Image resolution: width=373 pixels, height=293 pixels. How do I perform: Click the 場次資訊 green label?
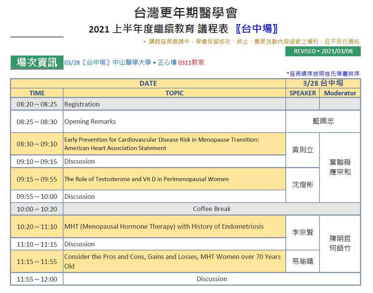pos(37,62)
